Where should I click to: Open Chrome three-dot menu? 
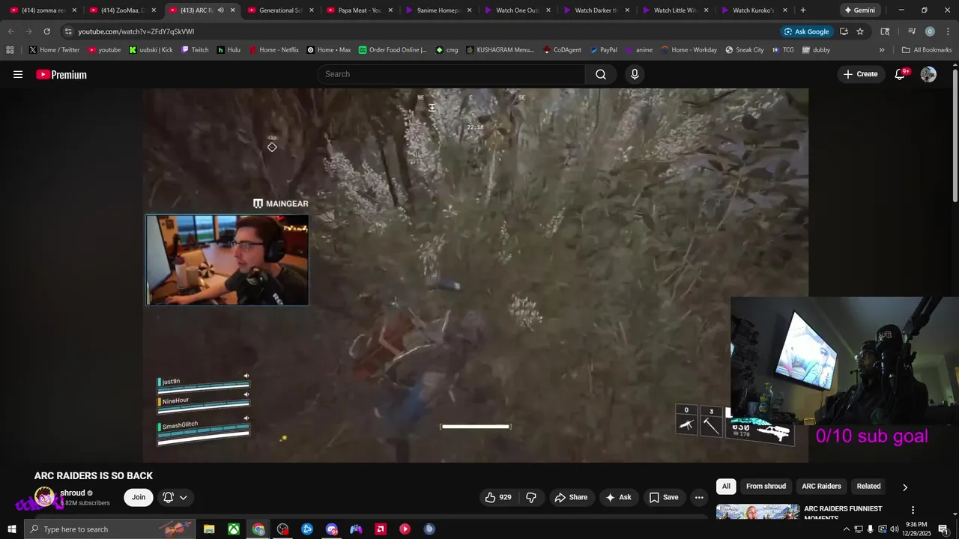coord(947,31)
